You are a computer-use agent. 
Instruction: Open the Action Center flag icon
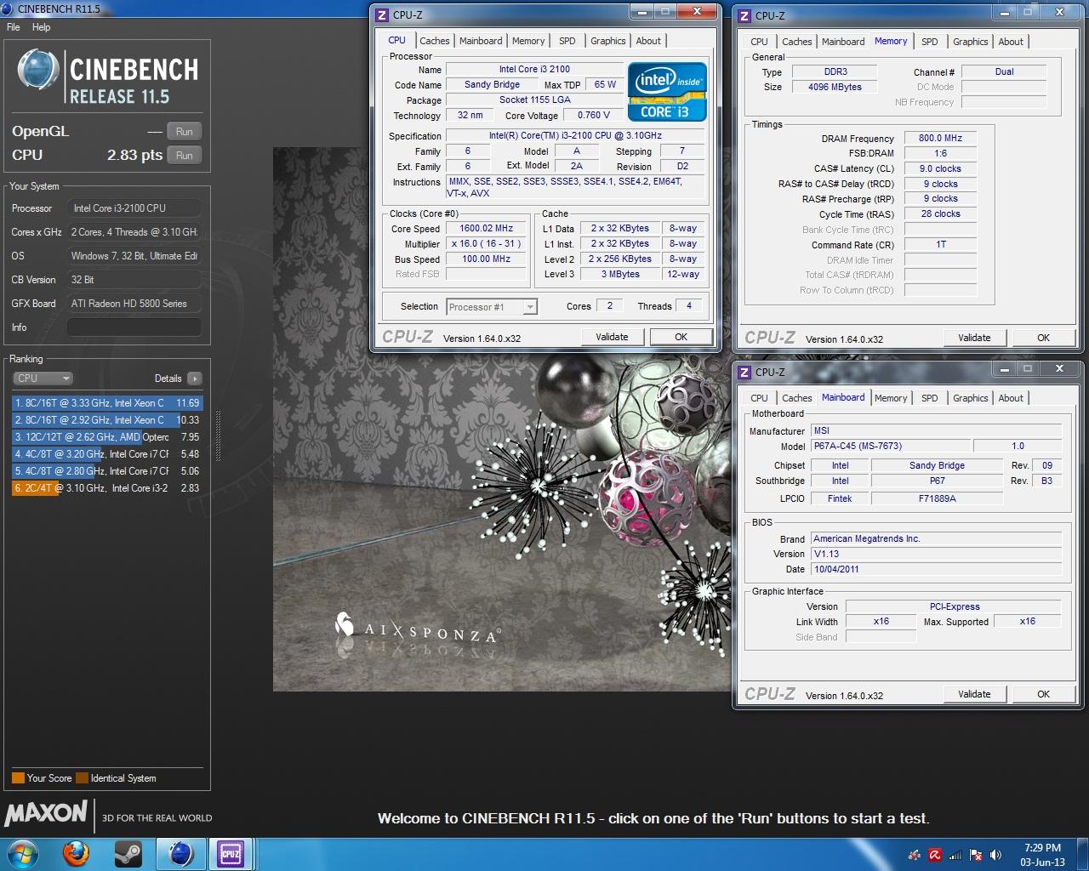point(975,855)
